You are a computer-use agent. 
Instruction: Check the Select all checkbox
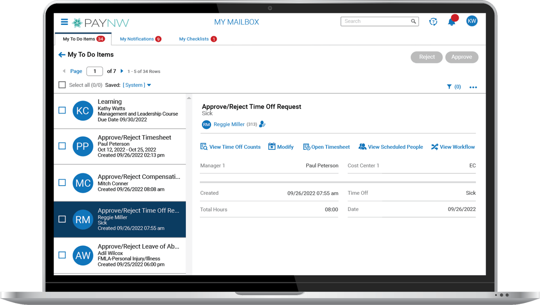click(x=62, y=85)
